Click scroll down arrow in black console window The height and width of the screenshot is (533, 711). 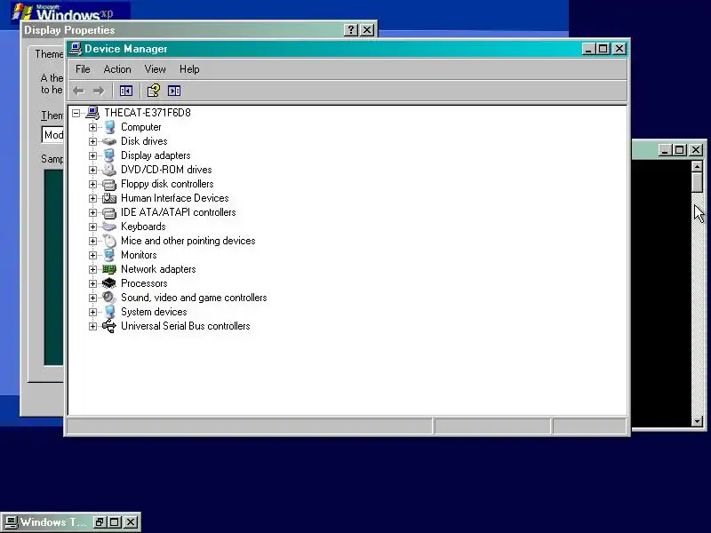[698, 421]
